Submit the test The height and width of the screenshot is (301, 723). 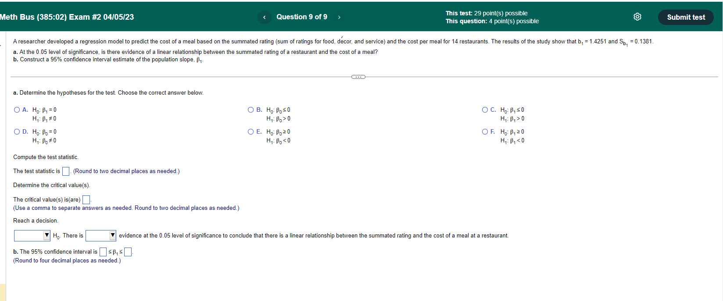(686, 17)
